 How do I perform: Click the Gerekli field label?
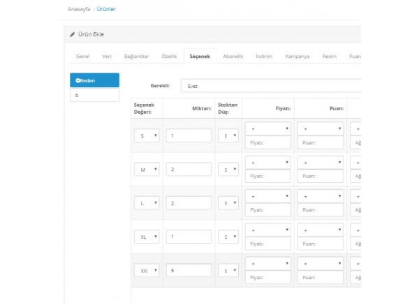(160, 85)
